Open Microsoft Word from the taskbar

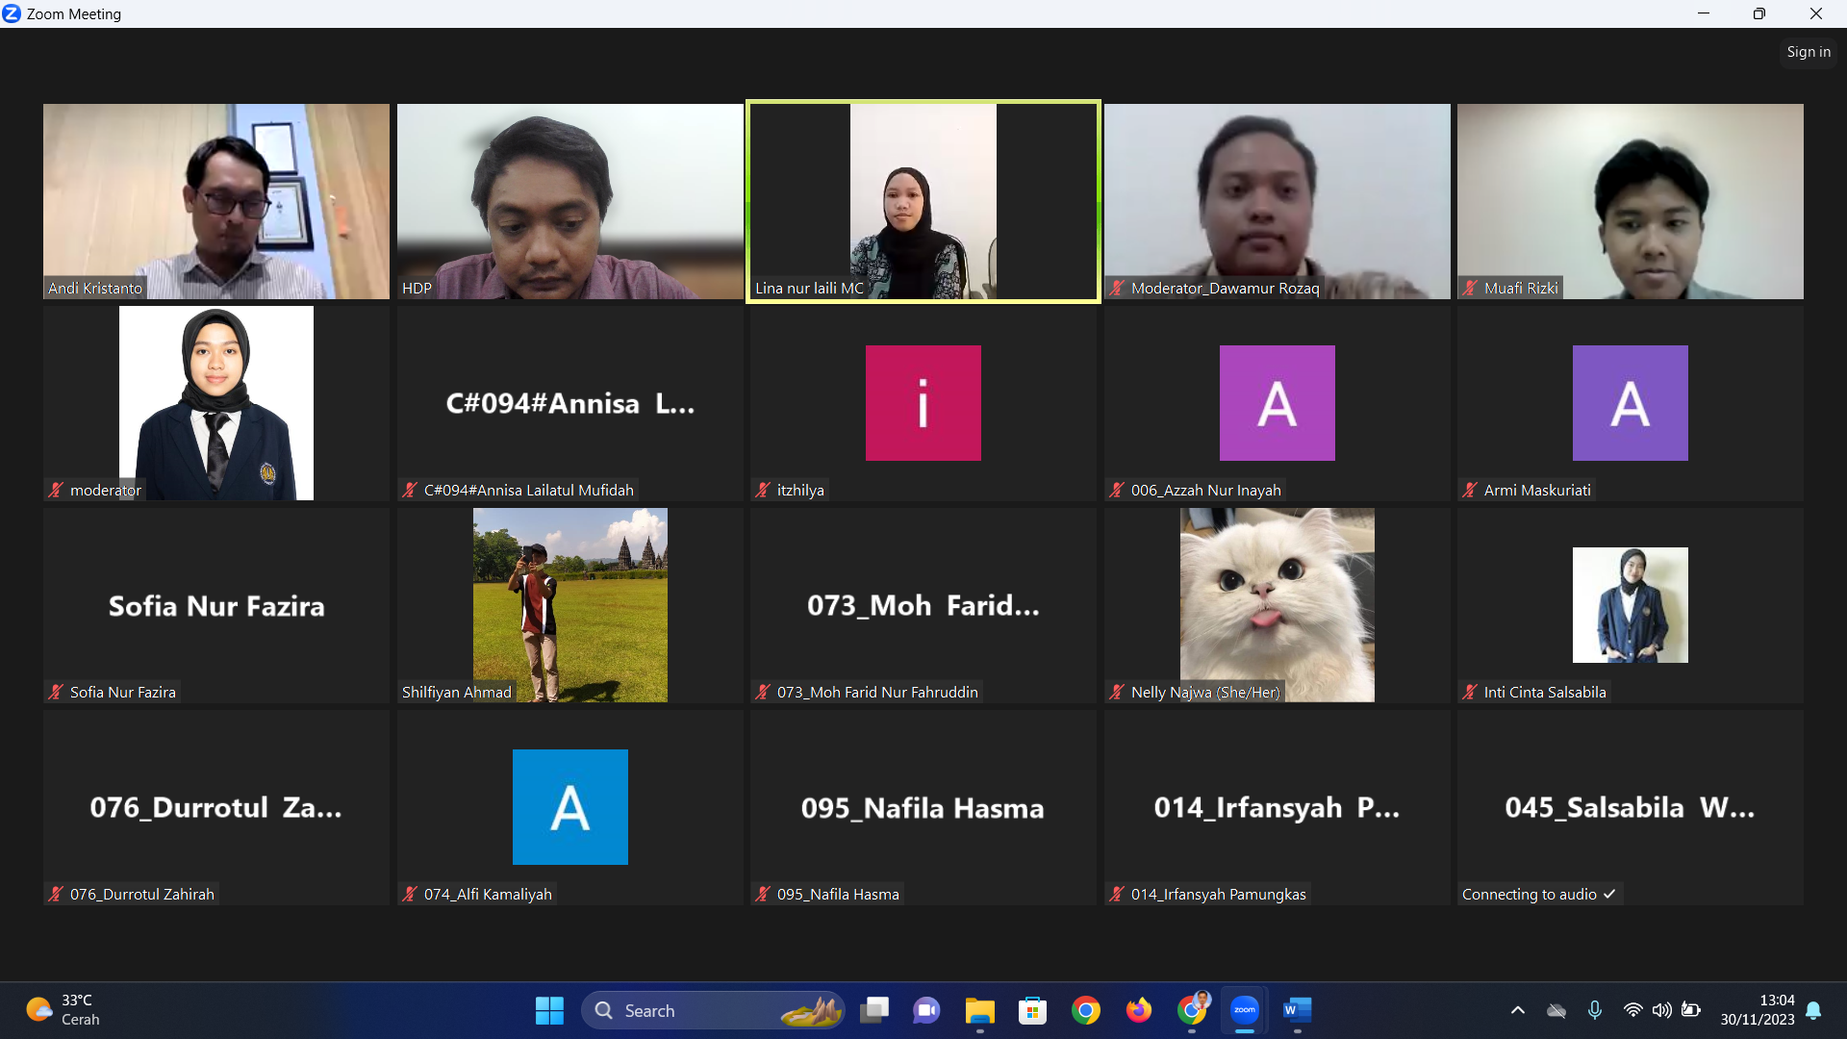(x=1297, y=1010)
